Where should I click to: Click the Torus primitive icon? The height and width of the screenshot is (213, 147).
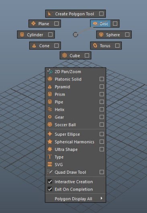(x=95, y=46)
